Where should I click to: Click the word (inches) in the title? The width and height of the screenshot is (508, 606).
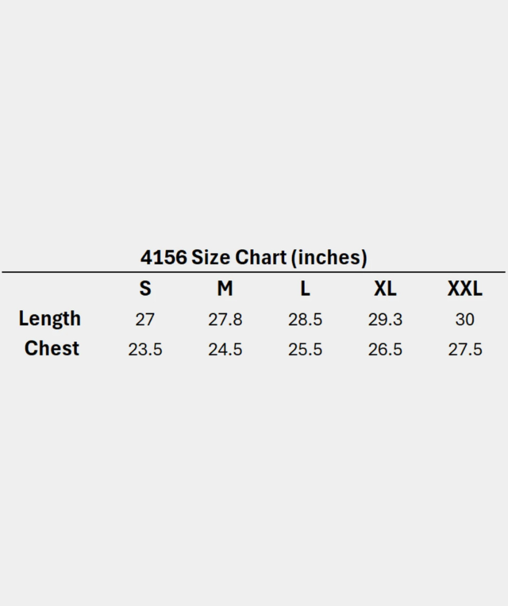point(328,258)
